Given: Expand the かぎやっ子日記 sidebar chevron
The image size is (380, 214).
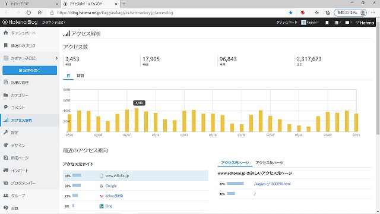Looking at the screenshot, I should pos(56,58).
